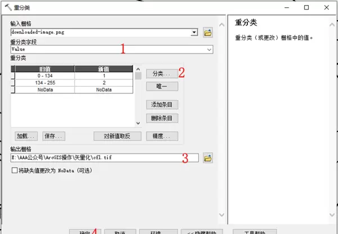This screenshot has height=234, width=338.
Task: Open the input raster dropdown arrow
Action: (x=194, y=33)
